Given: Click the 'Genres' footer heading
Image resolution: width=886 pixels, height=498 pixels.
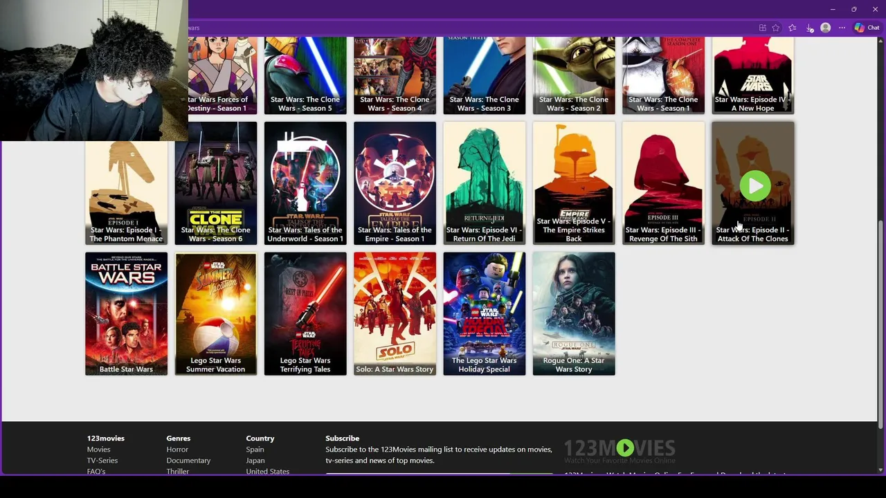Looking at the screenshot, I should (x=178, y=439).
